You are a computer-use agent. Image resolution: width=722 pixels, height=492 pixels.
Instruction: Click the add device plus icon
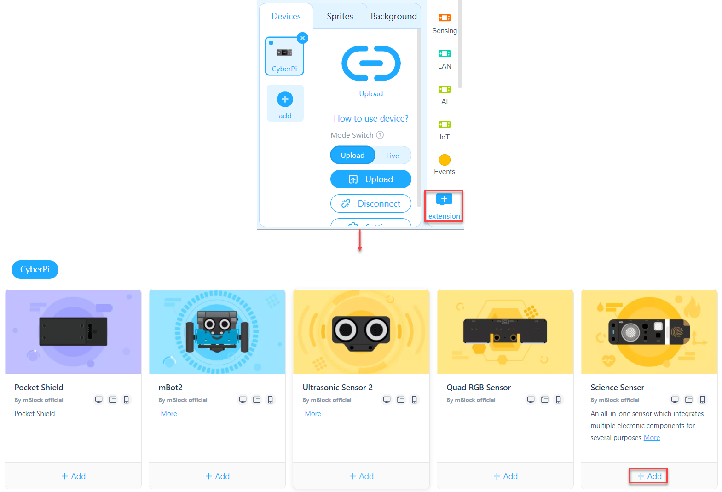[x=285, y=99]
